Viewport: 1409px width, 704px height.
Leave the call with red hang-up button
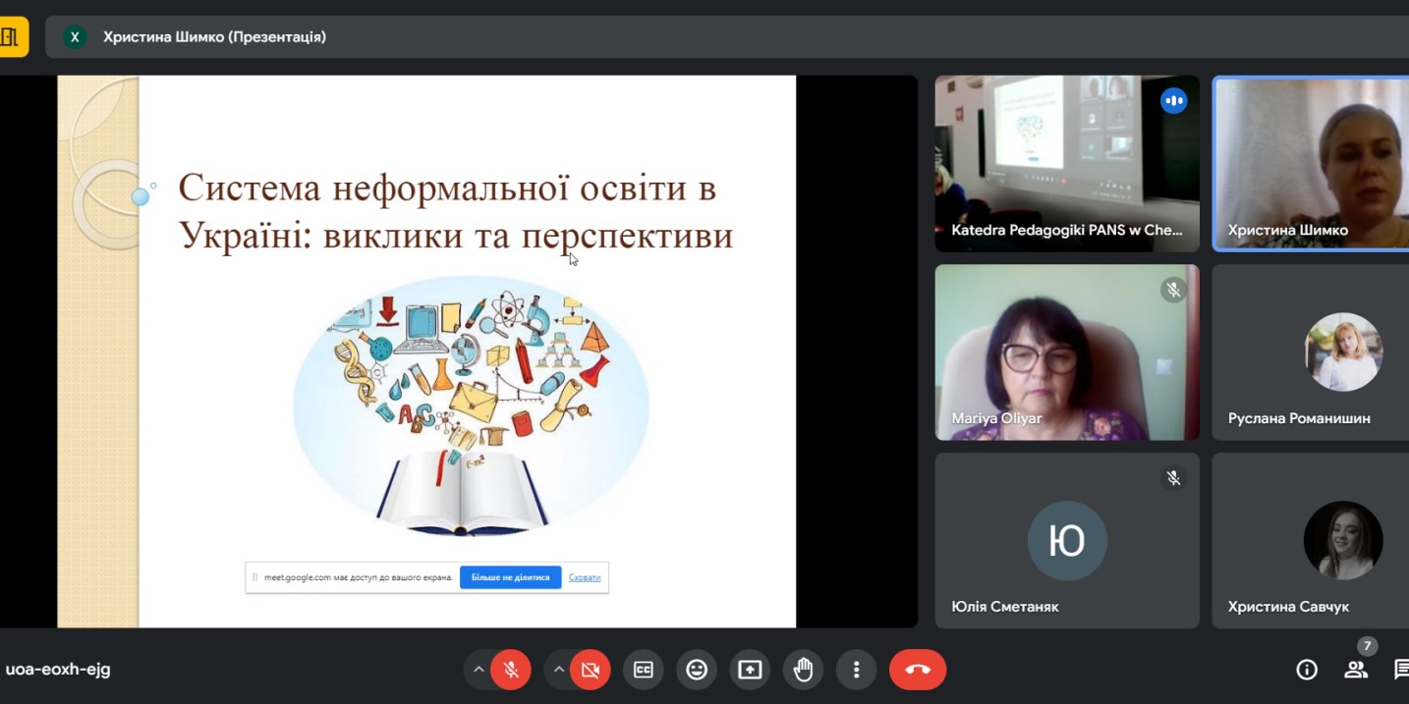pyautogui.click(x=917, y=670)
